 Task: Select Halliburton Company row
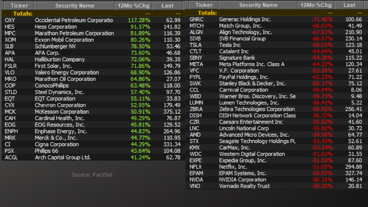(x=94, y=59)
